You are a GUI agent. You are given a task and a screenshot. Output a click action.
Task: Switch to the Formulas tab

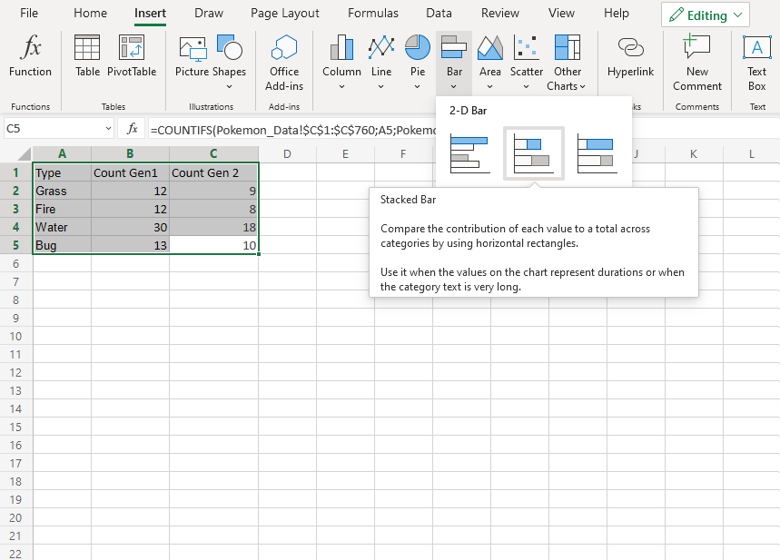click(372, 14)
